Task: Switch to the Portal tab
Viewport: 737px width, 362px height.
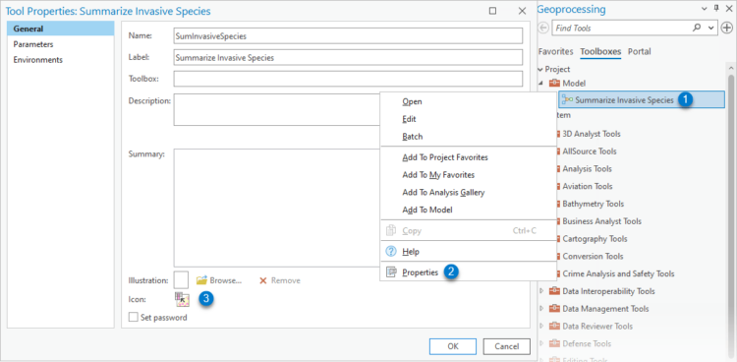Action: pos(640,52)
